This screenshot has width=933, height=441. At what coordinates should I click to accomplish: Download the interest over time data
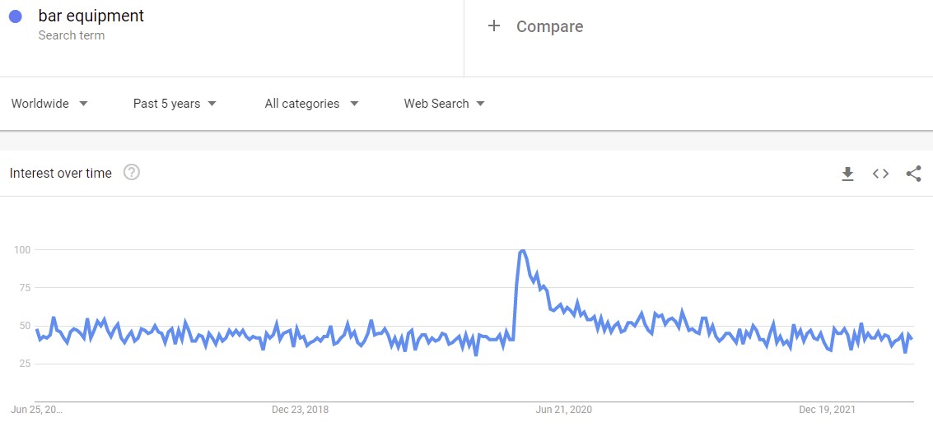(847, 174)
